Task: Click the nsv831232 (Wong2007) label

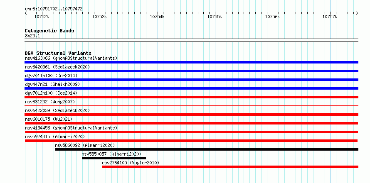Action: tap(50, 102)
